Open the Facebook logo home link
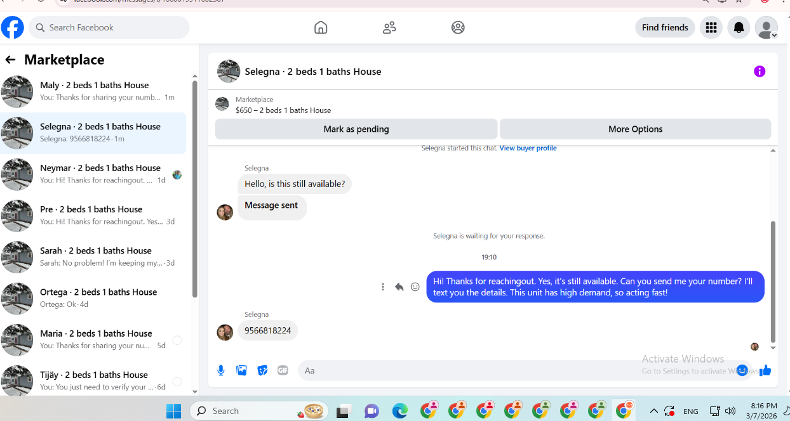This screenshot has width=790, height=421. [x=13, y=27]
